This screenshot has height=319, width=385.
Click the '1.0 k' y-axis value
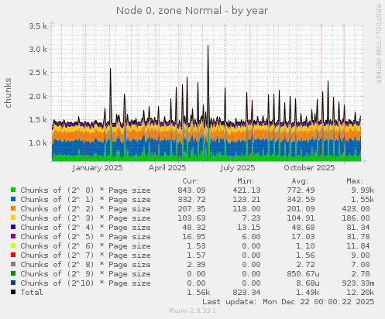38,142
